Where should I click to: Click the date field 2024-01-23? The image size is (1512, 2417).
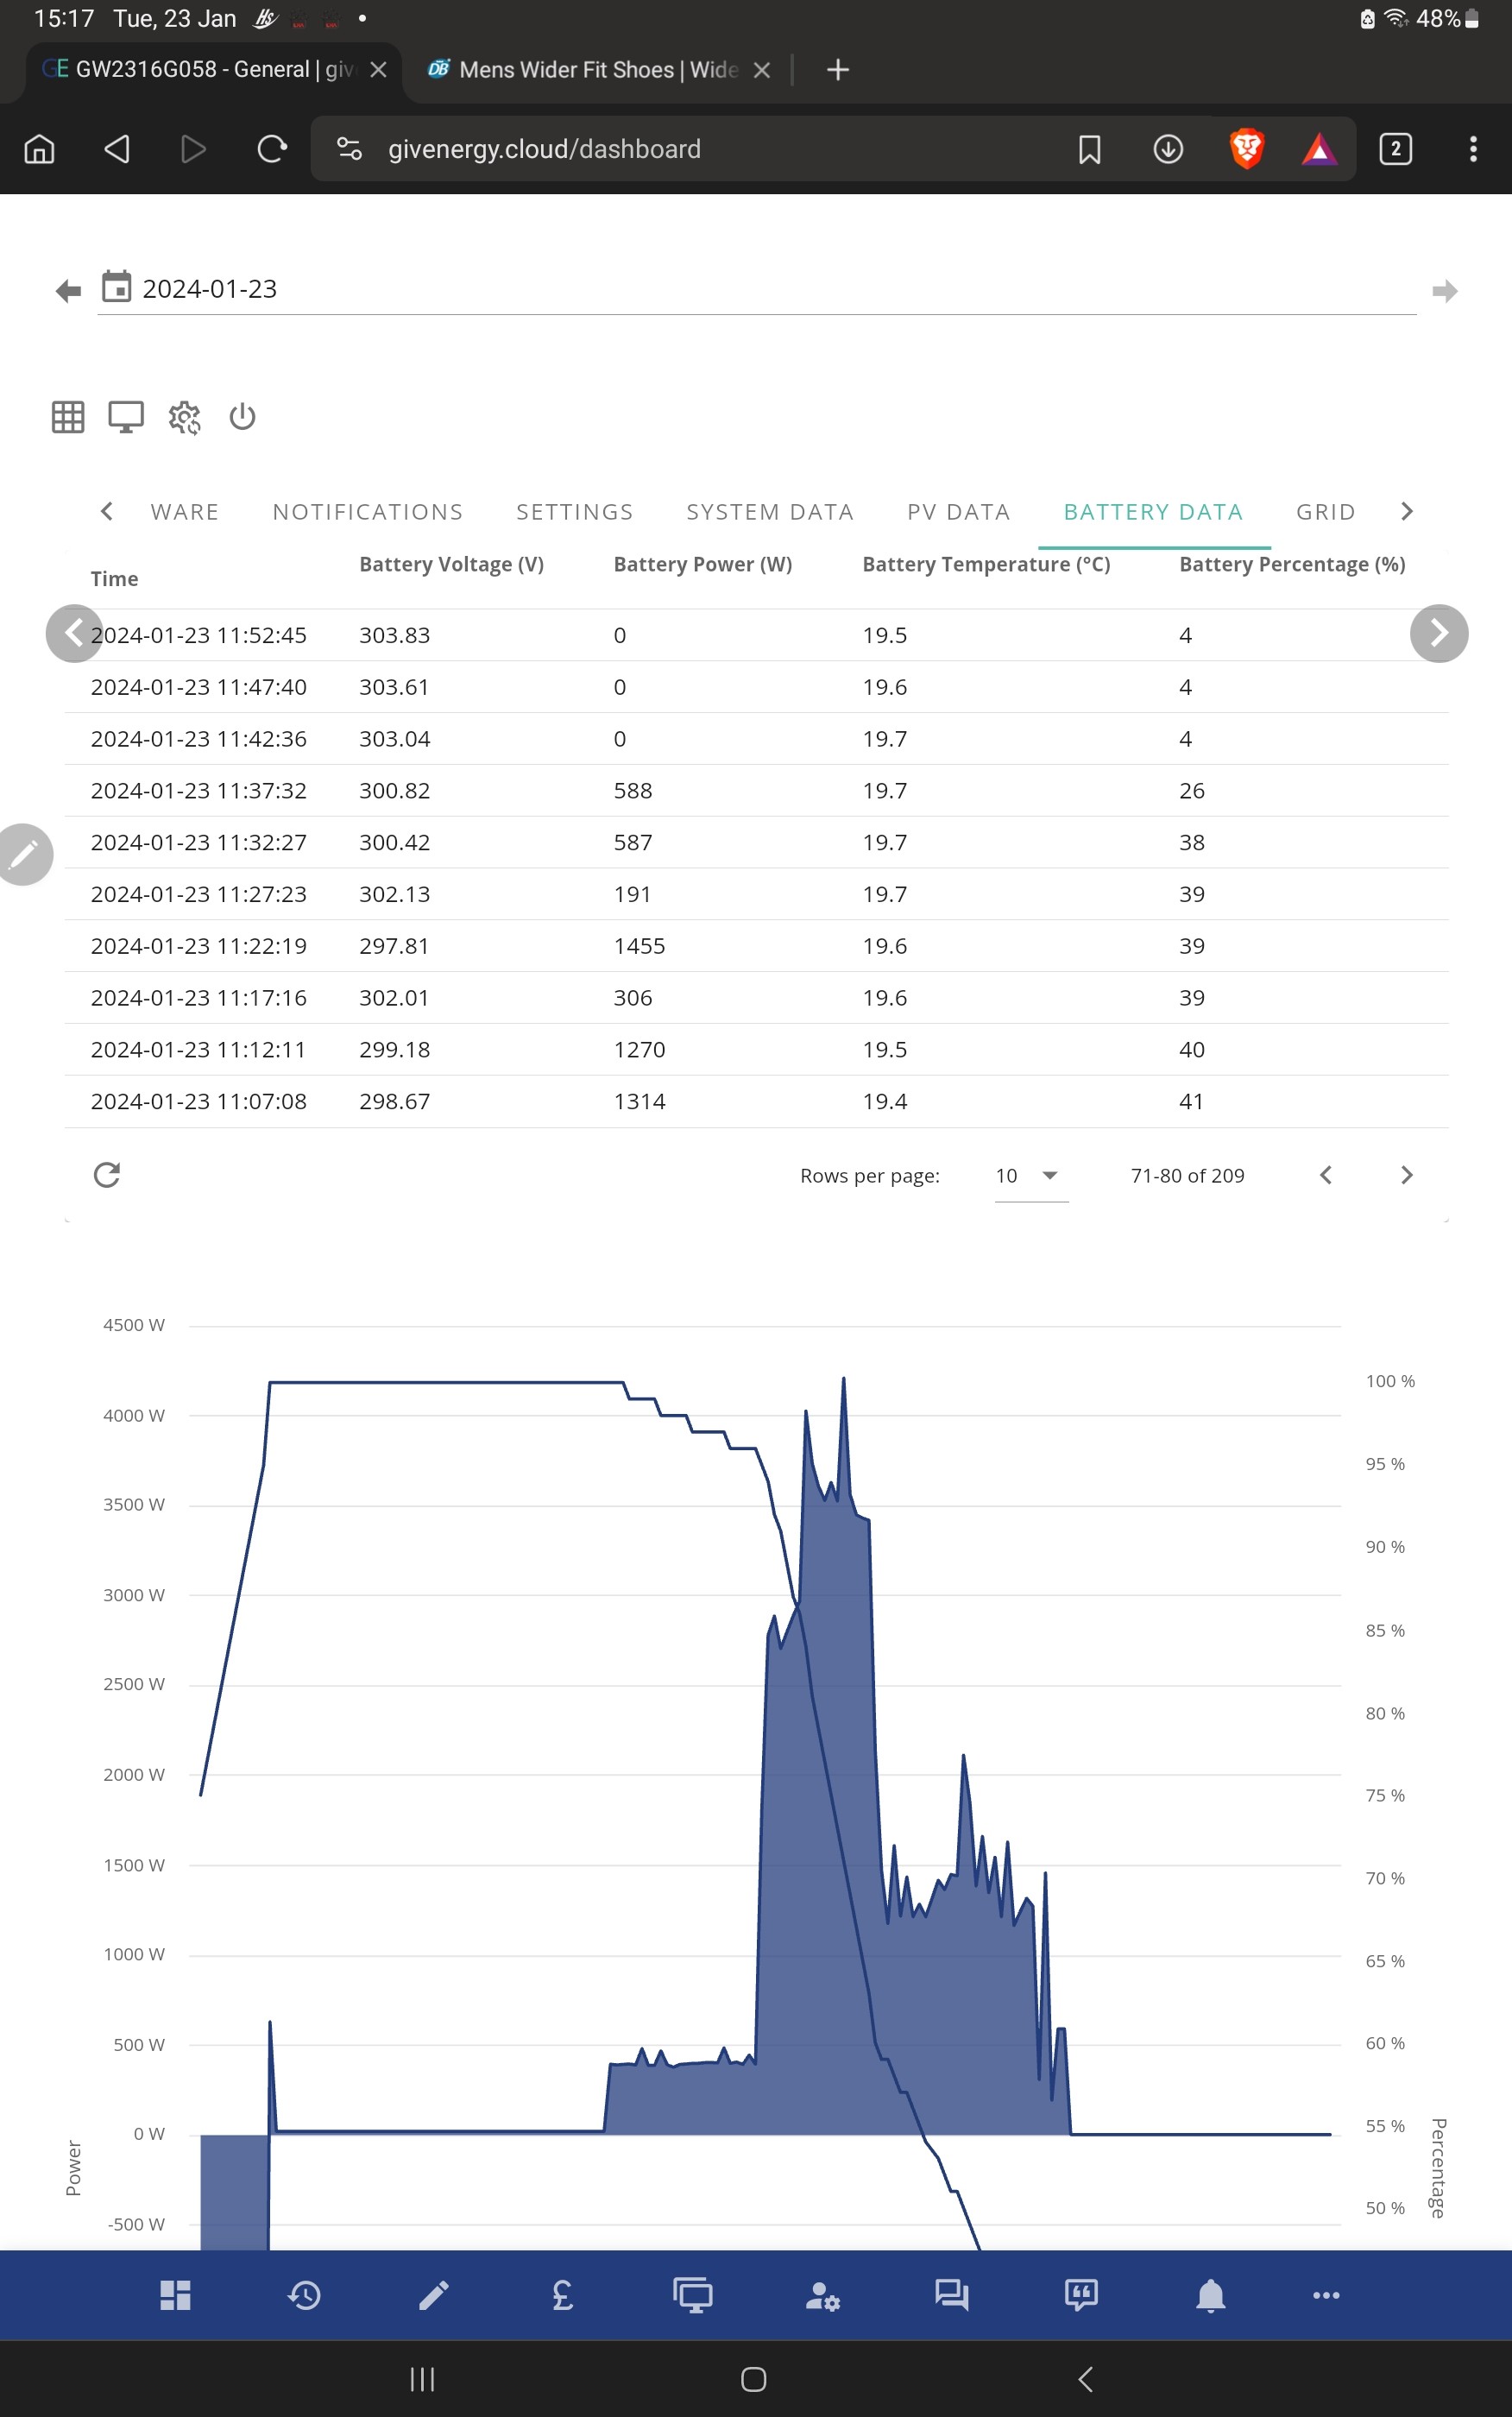[757, 290]
